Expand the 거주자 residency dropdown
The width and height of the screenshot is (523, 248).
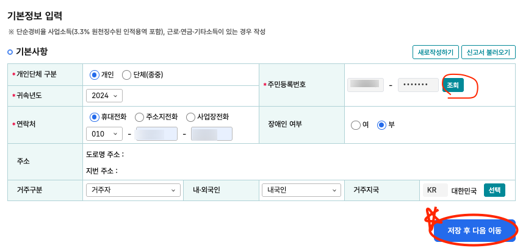click(x=134, y=190)
